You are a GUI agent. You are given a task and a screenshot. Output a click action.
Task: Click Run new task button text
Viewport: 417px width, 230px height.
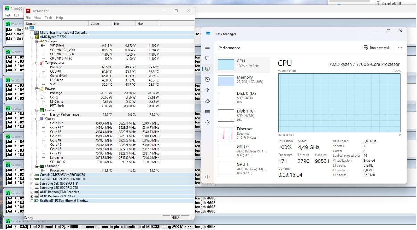click(x=380, y=48)
